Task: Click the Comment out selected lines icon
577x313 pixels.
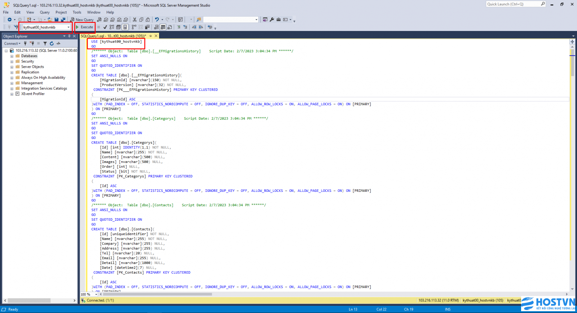Action: [x=179, y=27]
